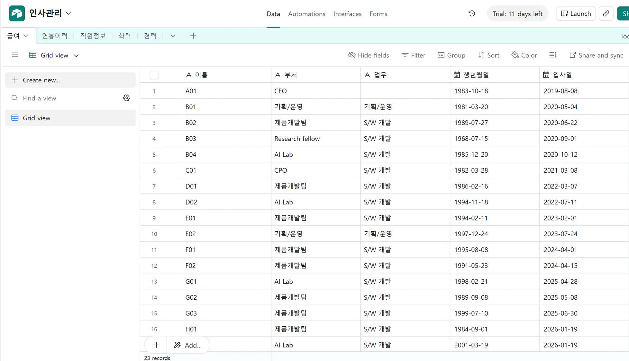Click the copy link chain icon
The height and width of the screenshot is (361, 629).
pyautogui.click(x=606, y=13)
